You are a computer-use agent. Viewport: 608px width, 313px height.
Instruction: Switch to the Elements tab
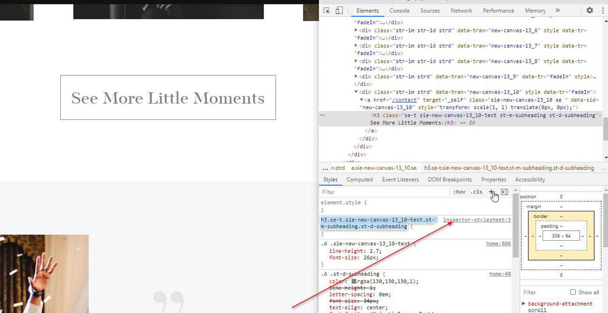[367, 11]
